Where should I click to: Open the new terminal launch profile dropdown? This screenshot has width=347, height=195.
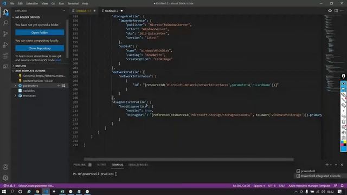point(331,165)
